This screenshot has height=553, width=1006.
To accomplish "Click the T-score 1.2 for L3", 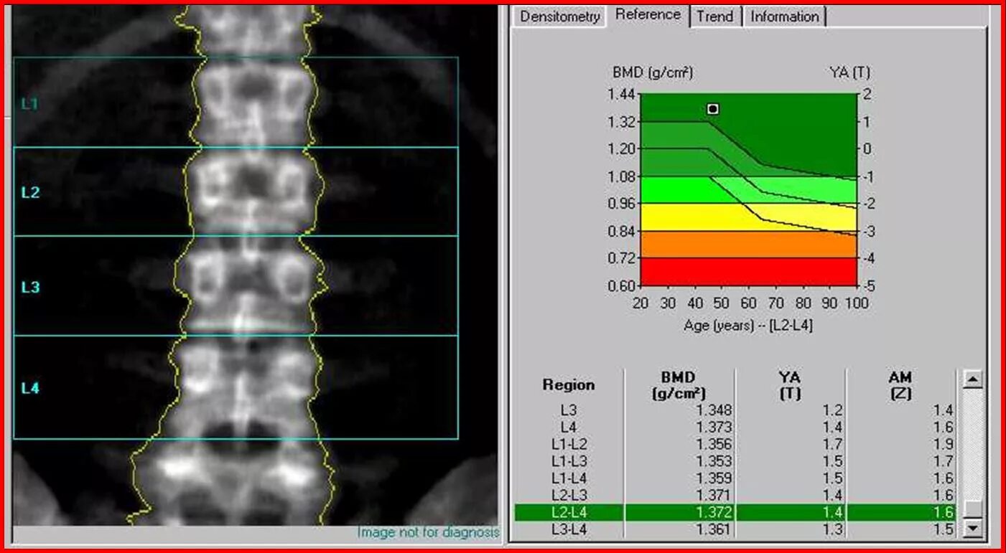I will pos(834,410).
